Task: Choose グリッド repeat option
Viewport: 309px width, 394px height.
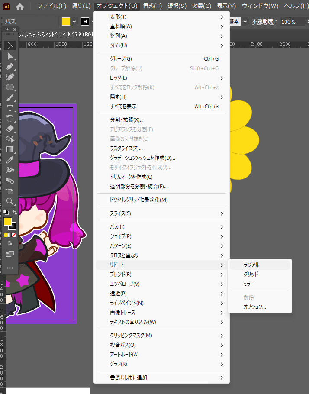Action: [260, 275]
